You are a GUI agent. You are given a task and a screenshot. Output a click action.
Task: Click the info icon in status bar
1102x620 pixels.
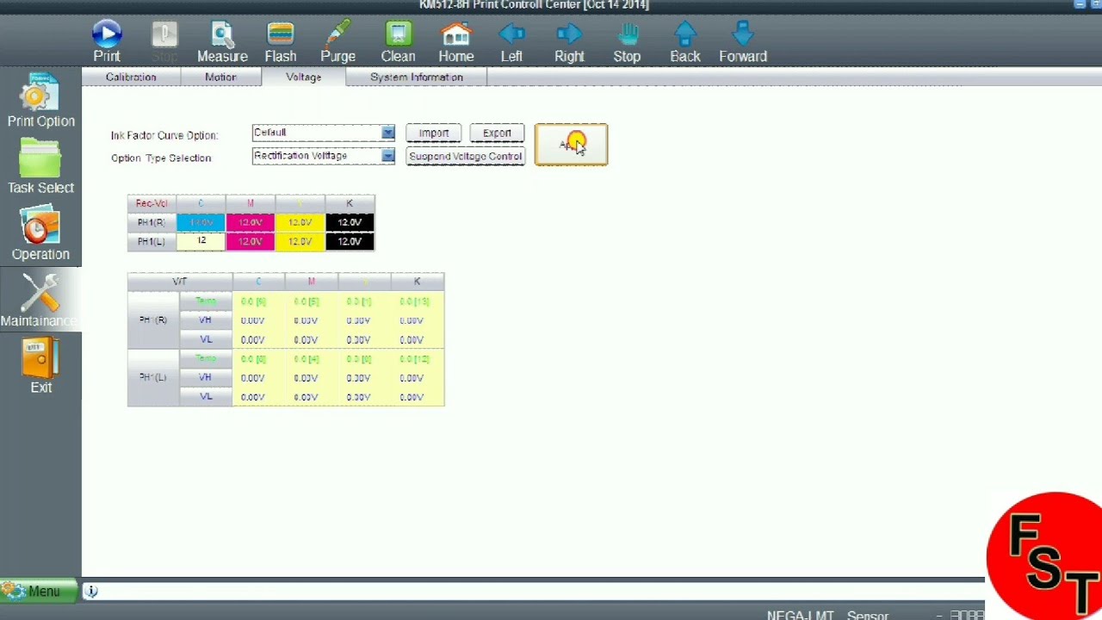pos(91,591)
